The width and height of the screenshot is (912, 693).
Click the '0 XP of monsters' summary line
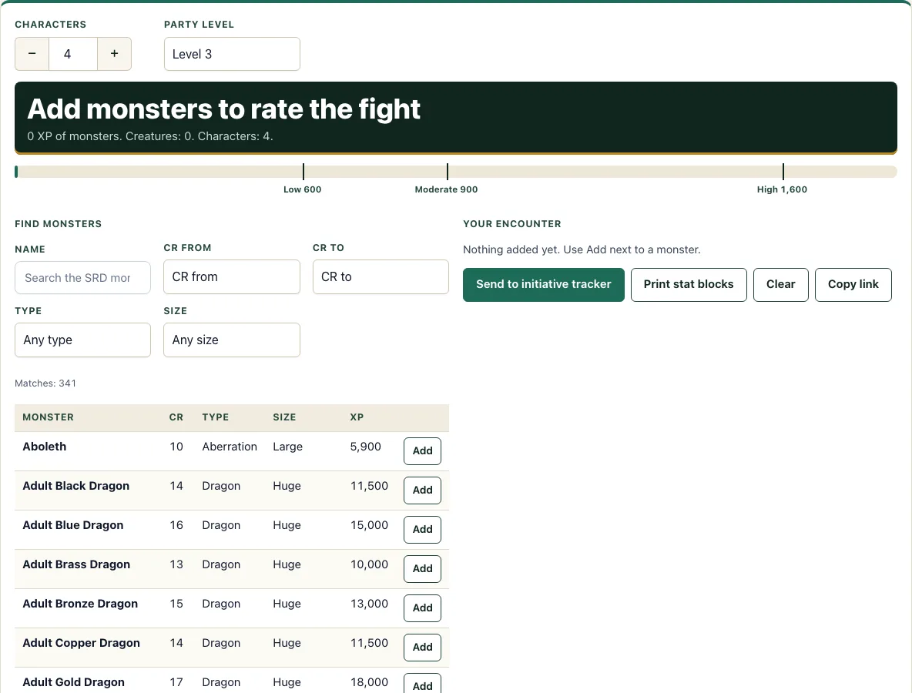150,136
